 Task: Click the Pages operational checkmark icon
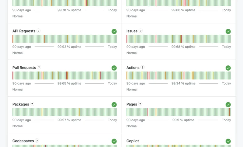pyautogui.click(x=228, y=104)
